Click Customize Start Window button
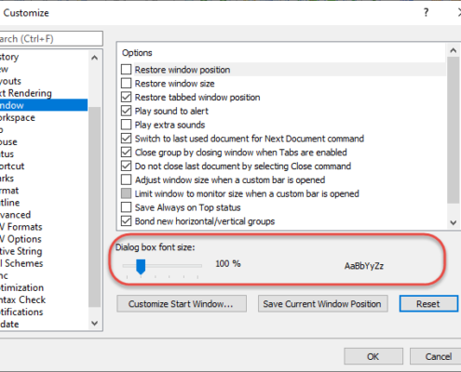 (182, 304)
